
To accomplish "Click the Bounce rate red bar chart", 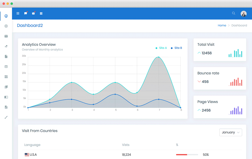I will click(x=235, y=82).
